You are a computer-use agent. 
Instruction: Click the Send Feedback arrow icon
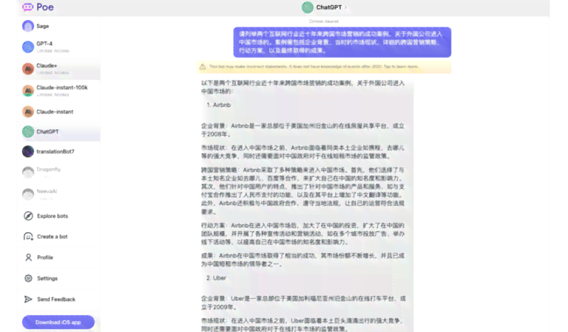click(x=28, y=299)
